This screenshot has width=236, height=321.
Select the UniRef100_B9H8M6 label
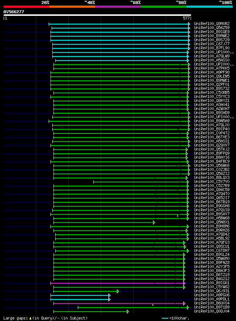(x=212, y=226)
